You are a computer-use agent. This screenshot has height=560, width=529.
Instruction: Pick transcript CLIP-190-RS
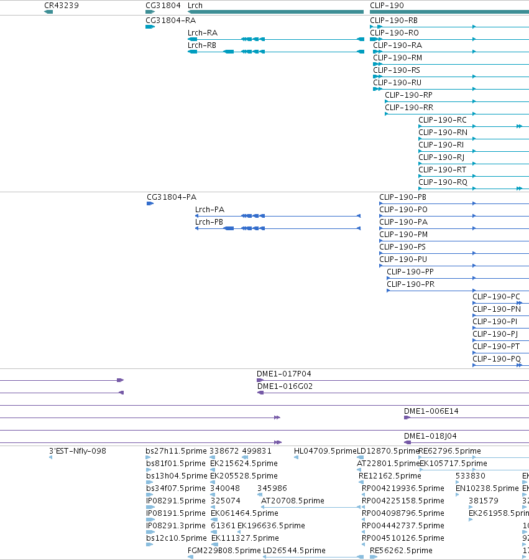coord(397,70)
